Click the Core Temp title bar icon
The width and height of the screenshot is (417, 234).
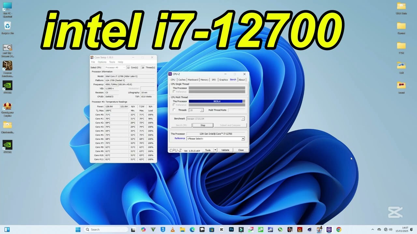point(92,58)
